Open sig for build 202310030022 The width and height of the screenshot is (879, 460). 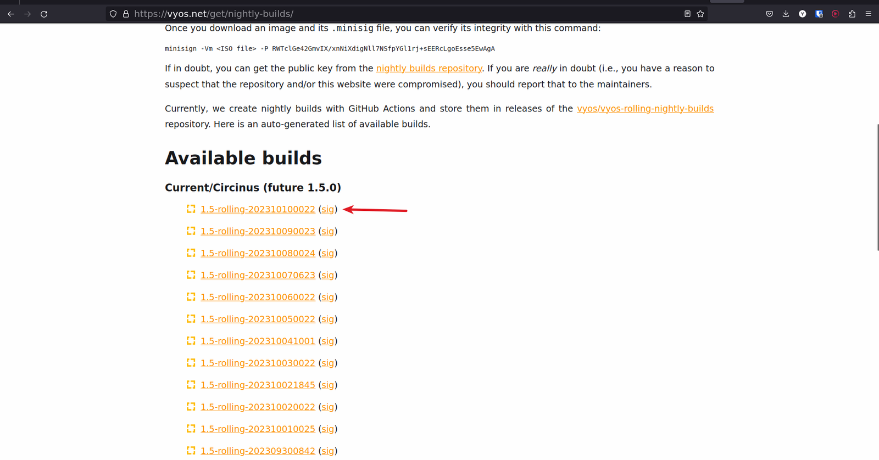[328, 363]
